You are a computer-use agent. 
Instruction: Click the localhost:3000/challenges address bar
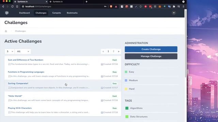[x=63, y=6]
